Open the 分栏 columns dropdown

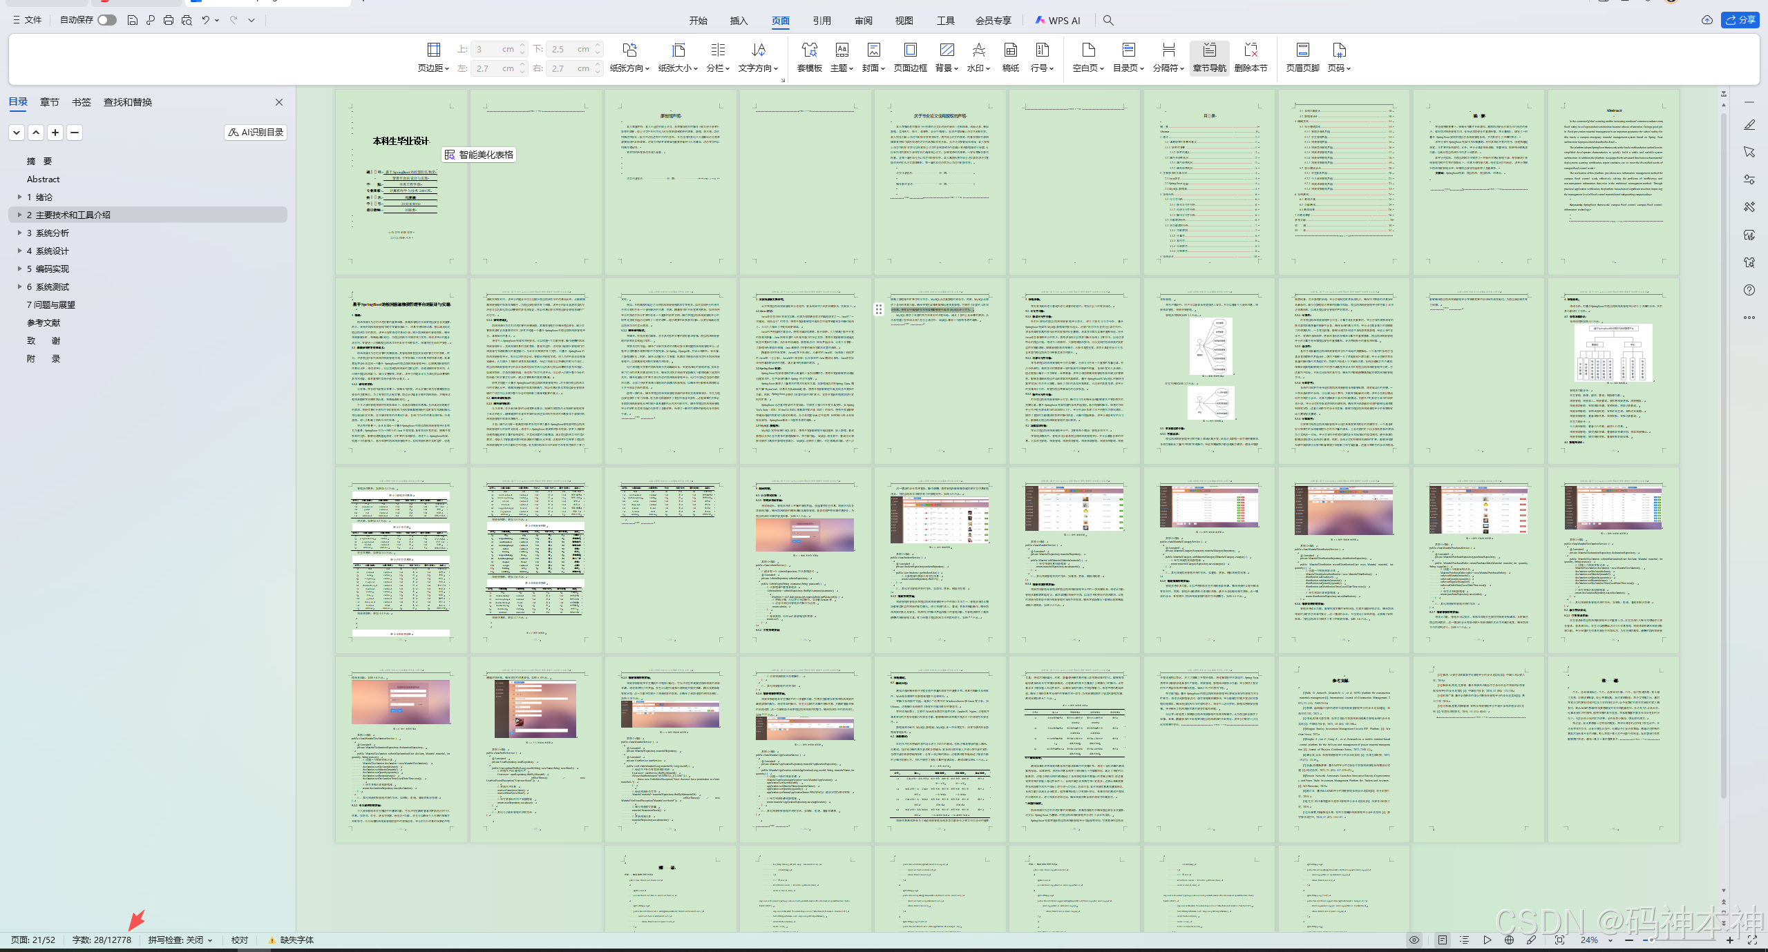point(718,57)
